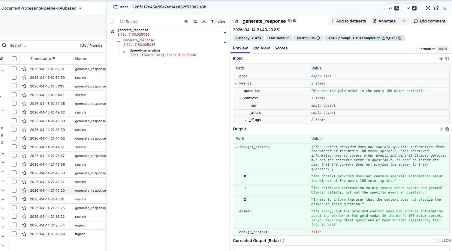Open trace in fullscreen mode icon
This screenshot has height=251, width=452.
428,8
